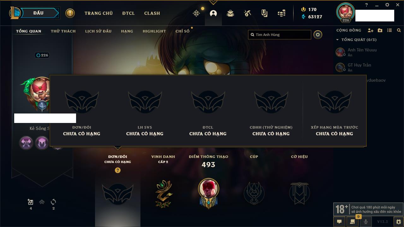The height and width of the screenshot is (227, 404).
Task: Open the bug report icon
Action: pos(399,222)
